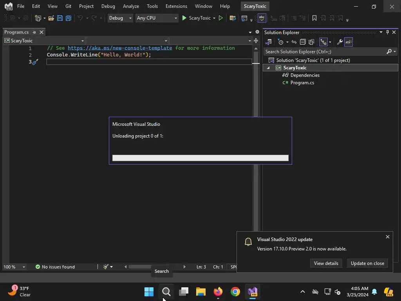Click the Unloading project progress bar
The width and height of the screenshot is (401, 301).
pyautogui.click(x=200, y=158)
